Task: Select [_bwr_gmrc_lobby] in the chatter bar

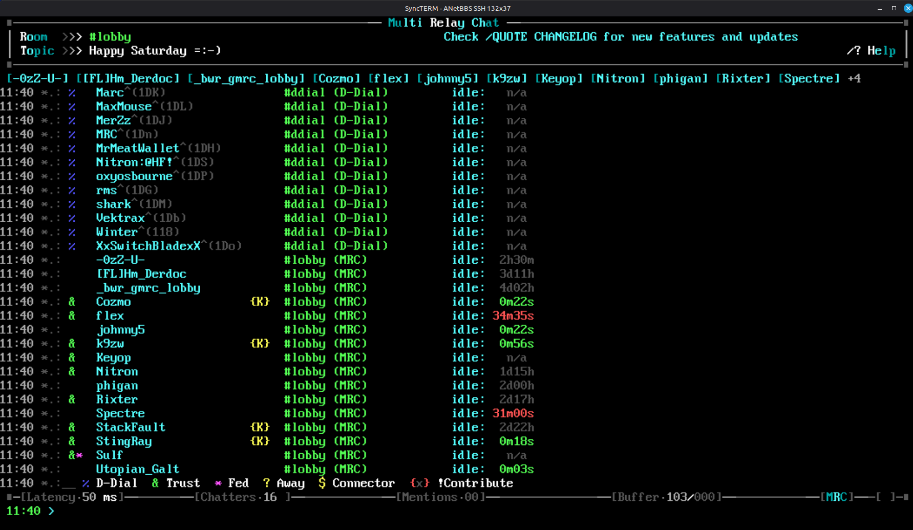Action: point(246,78)
